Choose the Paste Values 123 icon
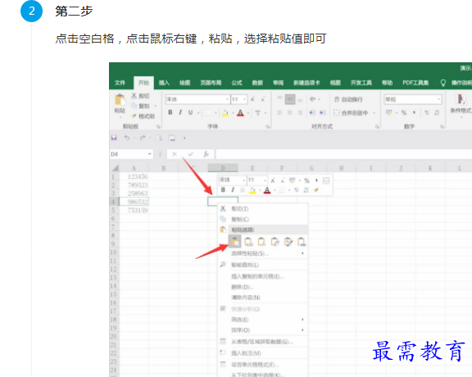Screen dimensions: 472x377 248,242
